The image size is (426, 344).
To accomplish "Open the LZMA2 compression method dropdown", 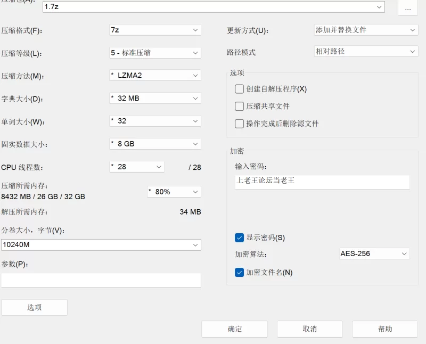I will [155, 75].
